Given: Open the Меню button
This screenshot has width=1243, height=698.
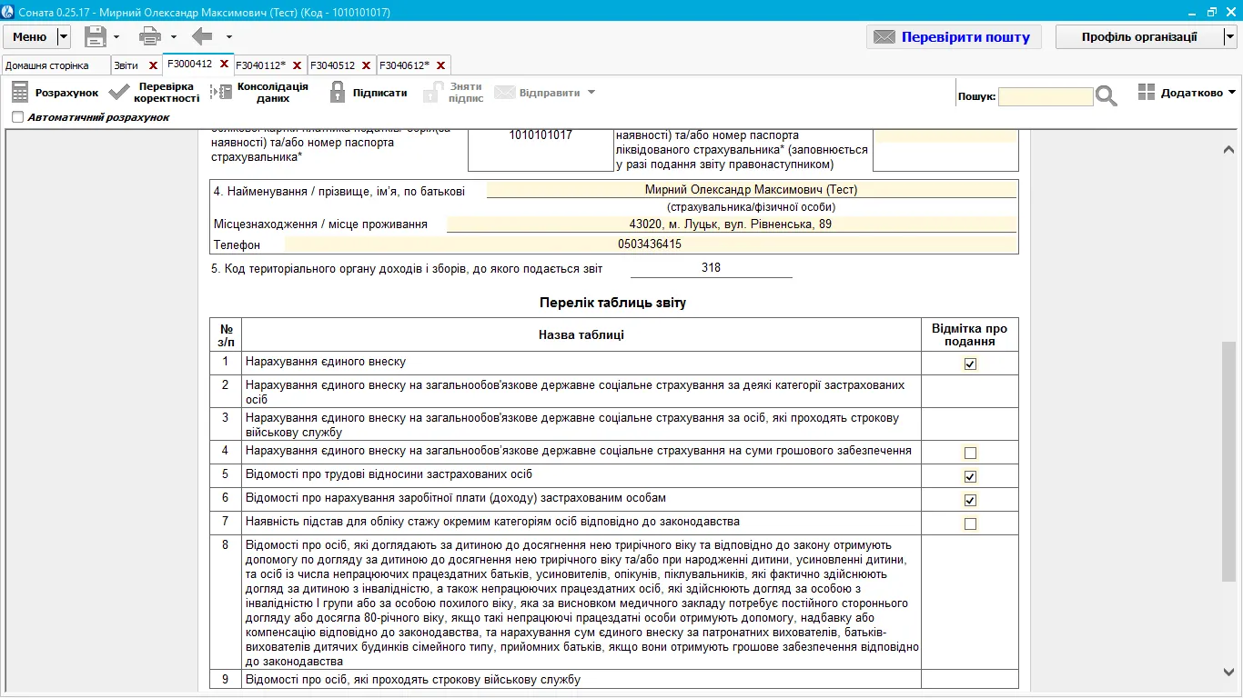Looking at the screenshot, I should point(30,37).
